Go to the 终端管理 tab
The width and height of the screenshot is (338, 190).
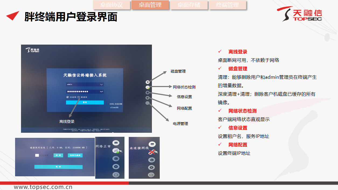(228, 5)
